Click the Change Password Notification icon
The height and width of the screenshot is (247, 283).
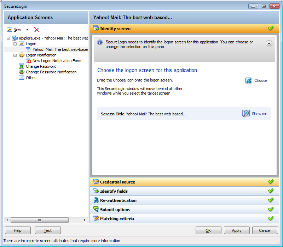22,72
